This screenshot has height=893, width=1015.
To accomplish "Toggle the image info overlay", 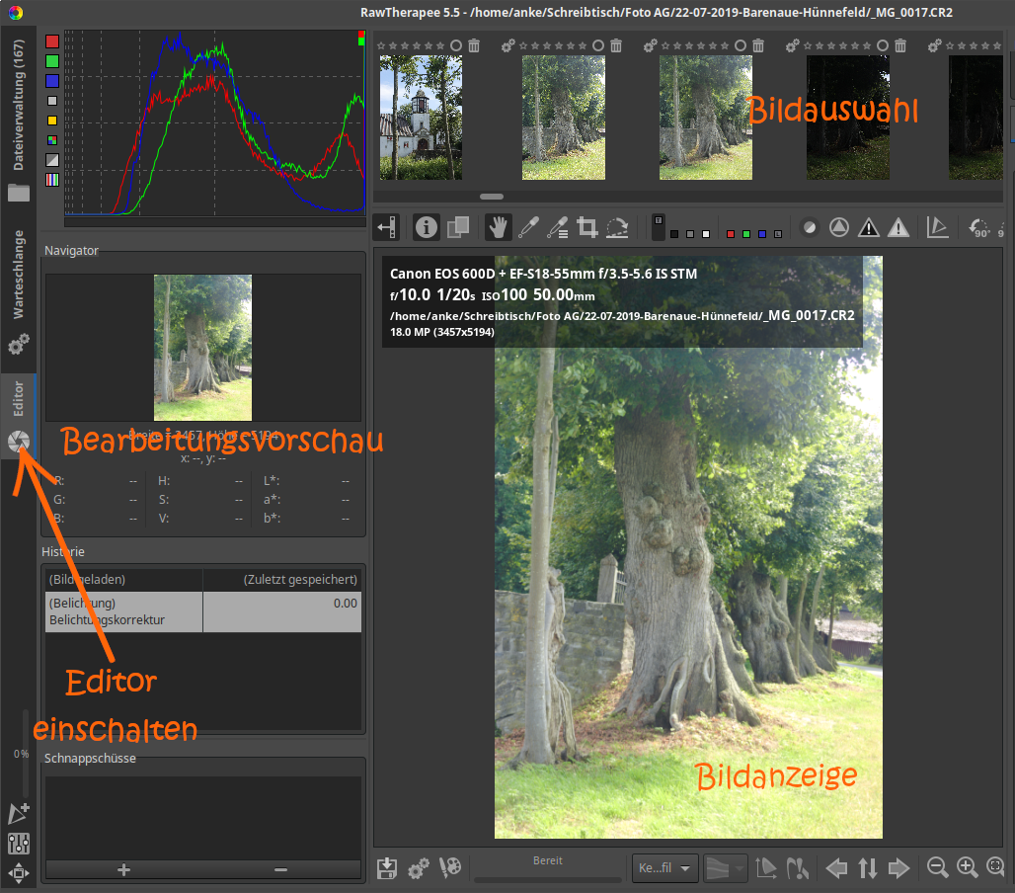I will tap(427, 228).
